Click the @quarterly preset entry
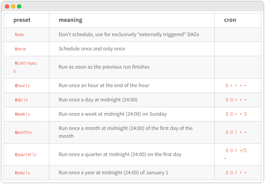Screen dimensions: 265x184 [26, 155]
